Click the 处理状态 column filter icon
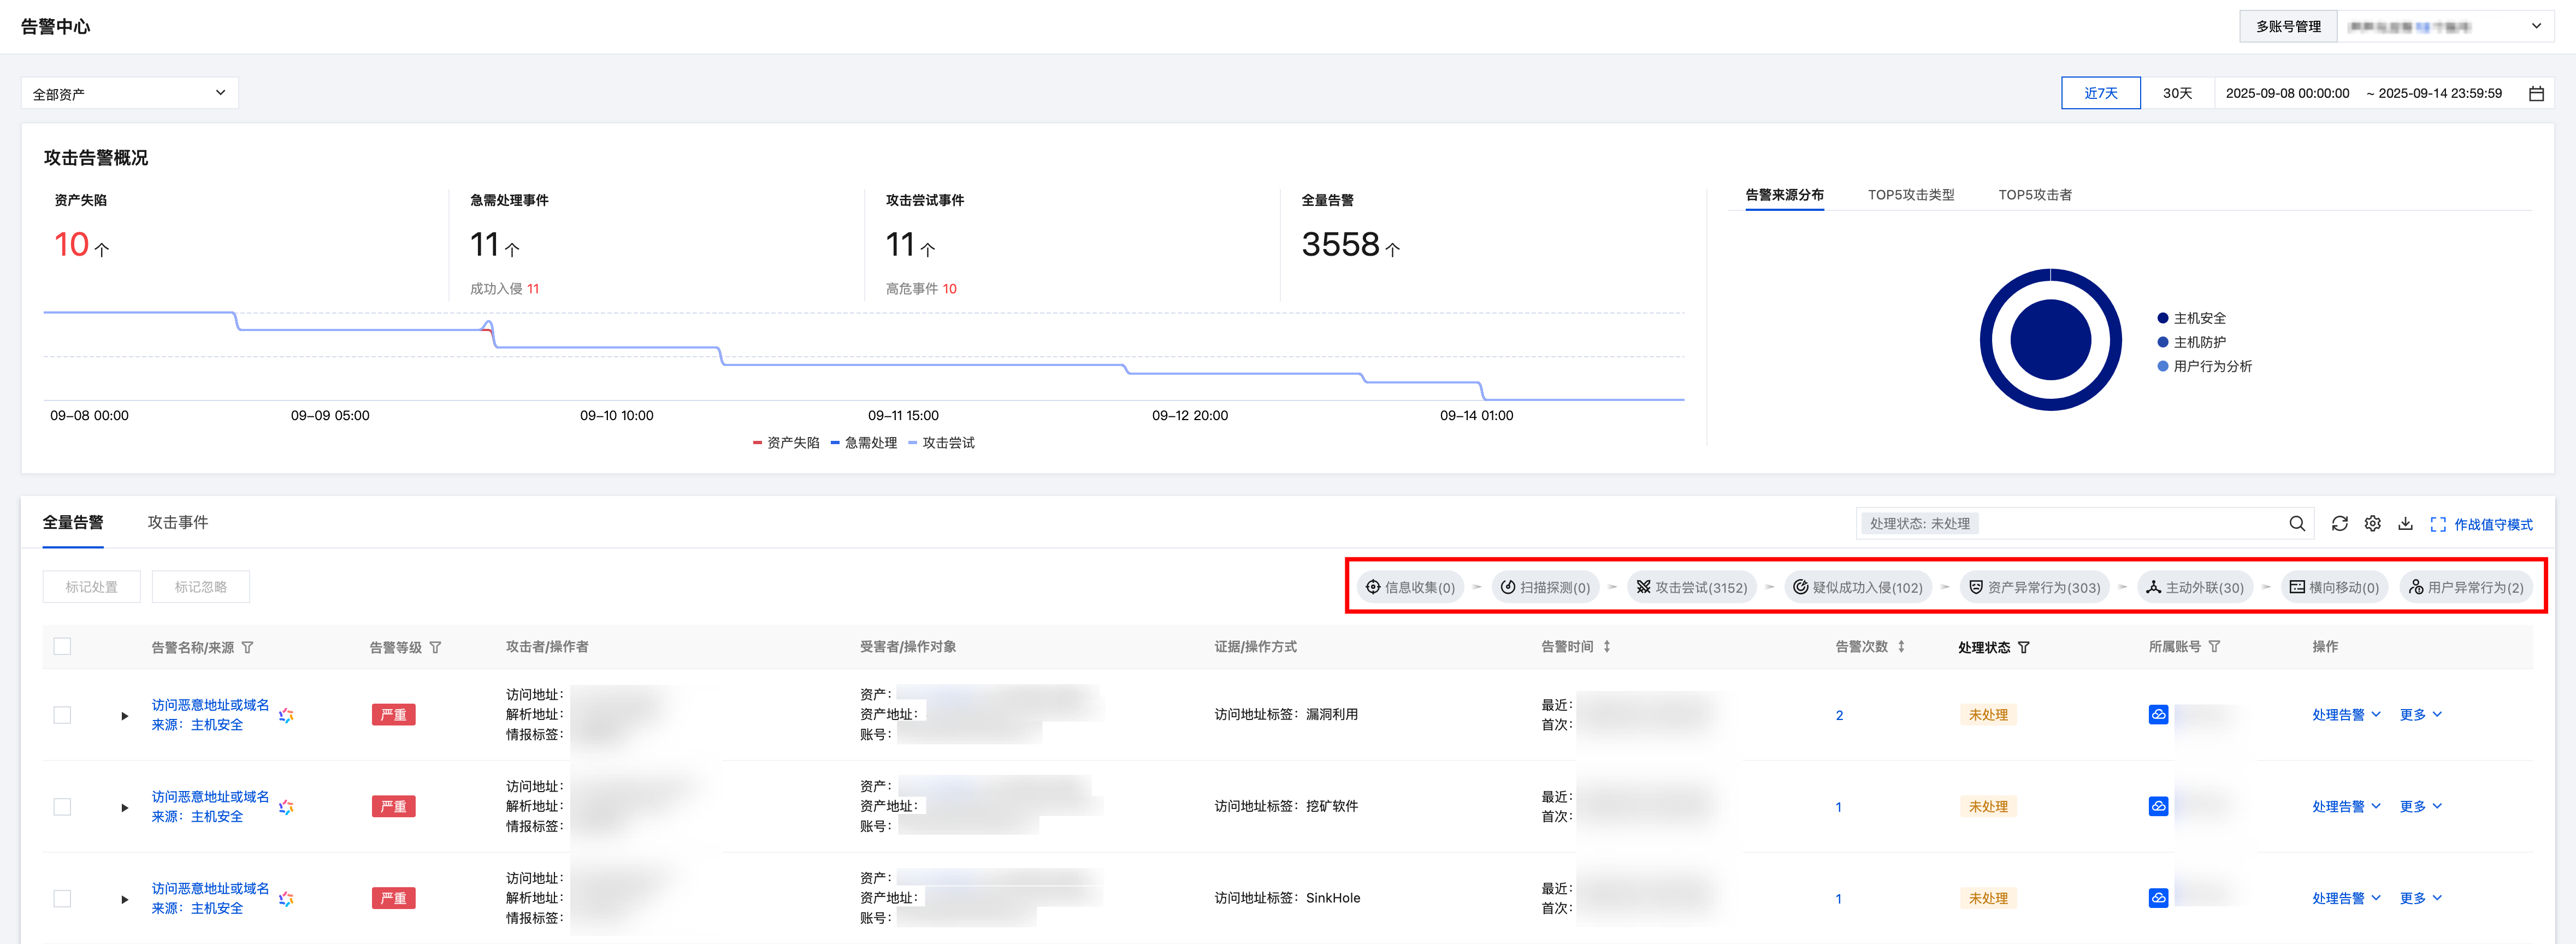This screenshot has height=944, width=2576. 2024,647
